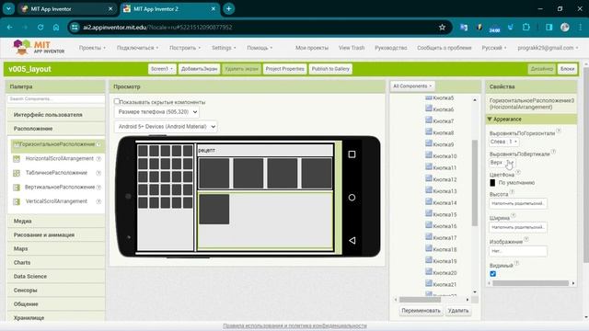Click the Кнопка20 component icon
Viewport: 589px width, 331px height.
click(429, 272)
